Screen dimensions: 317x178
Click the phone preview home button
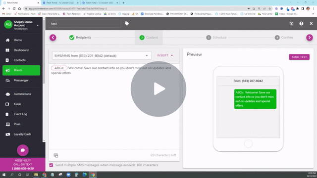[248, 144]
